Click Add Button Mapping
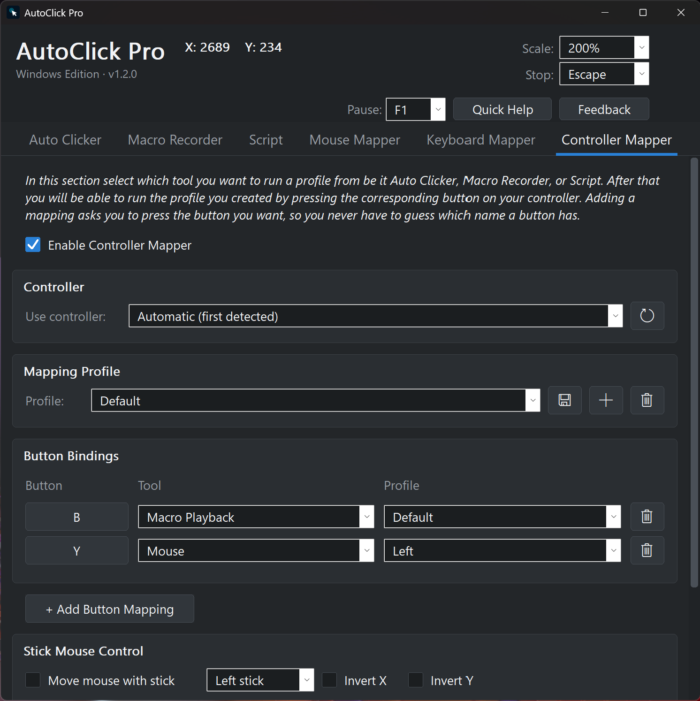Viewport: 700px width, 701px height. pos(110,609)
